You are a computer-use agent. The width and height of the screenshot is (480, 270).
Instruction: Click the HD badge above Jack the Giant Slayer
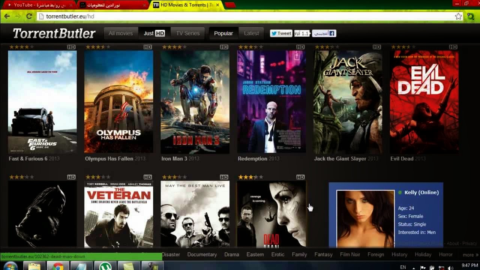coord(377,47)
